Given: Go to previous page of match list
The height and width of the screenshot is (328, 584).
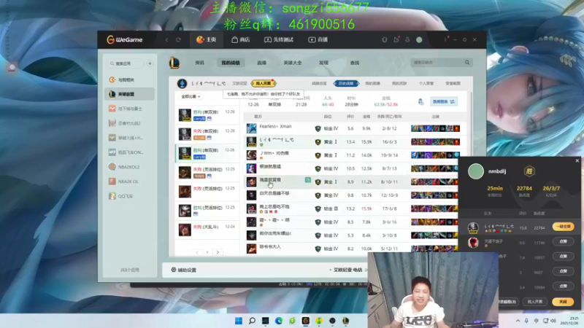Looking at the screenshot, I should [197, 252].
